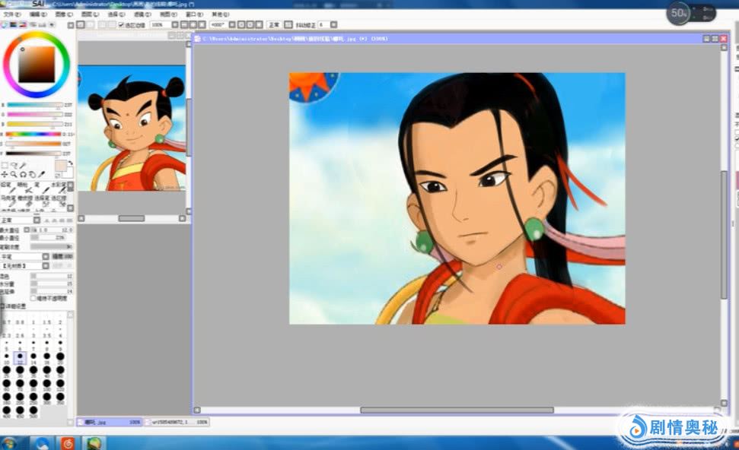Open the 文件 (File) menu
This screenshot has height=450, width=739.
tap(11, 14)
